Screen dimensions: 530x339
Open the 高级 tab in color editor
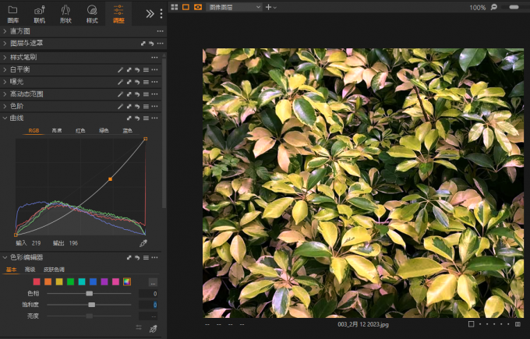tap(30, 270)
